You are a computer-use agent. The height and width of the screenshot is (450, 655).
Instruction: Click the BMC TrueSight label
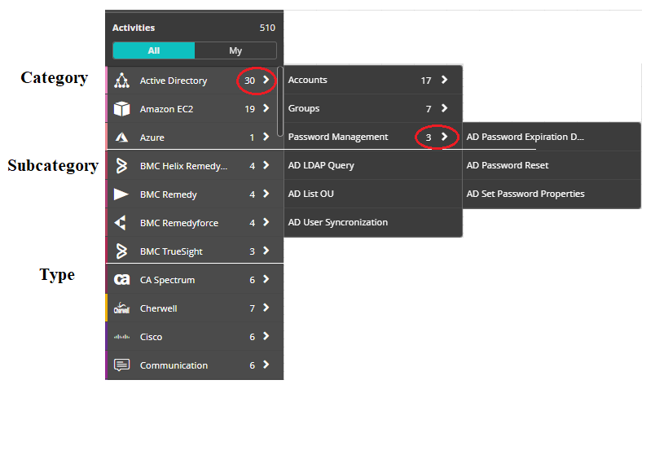[x=171, y=251]
